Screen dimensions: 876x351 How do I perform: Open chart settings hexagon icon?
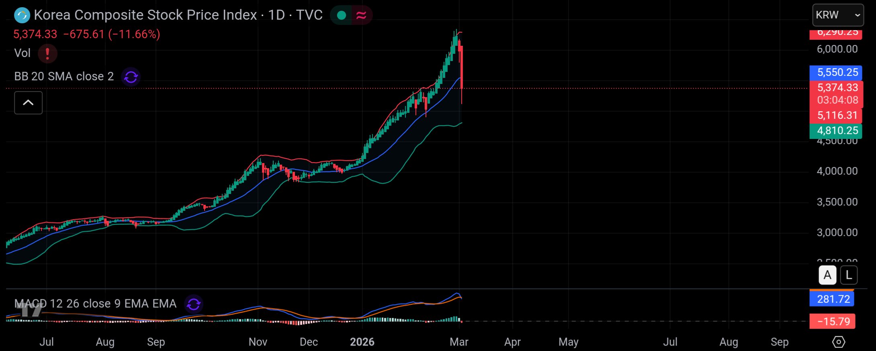[839, 342]
